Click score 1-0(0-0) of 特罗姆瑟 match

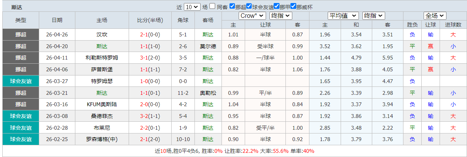tap(150, 82)
